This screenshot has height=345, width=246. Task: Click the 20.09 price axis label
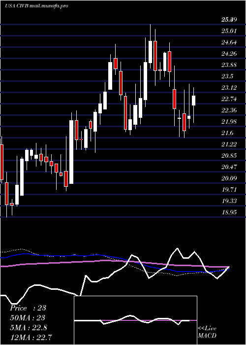tap(229, 178)
